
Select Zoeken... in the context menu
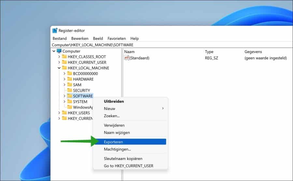pos(130,116)
